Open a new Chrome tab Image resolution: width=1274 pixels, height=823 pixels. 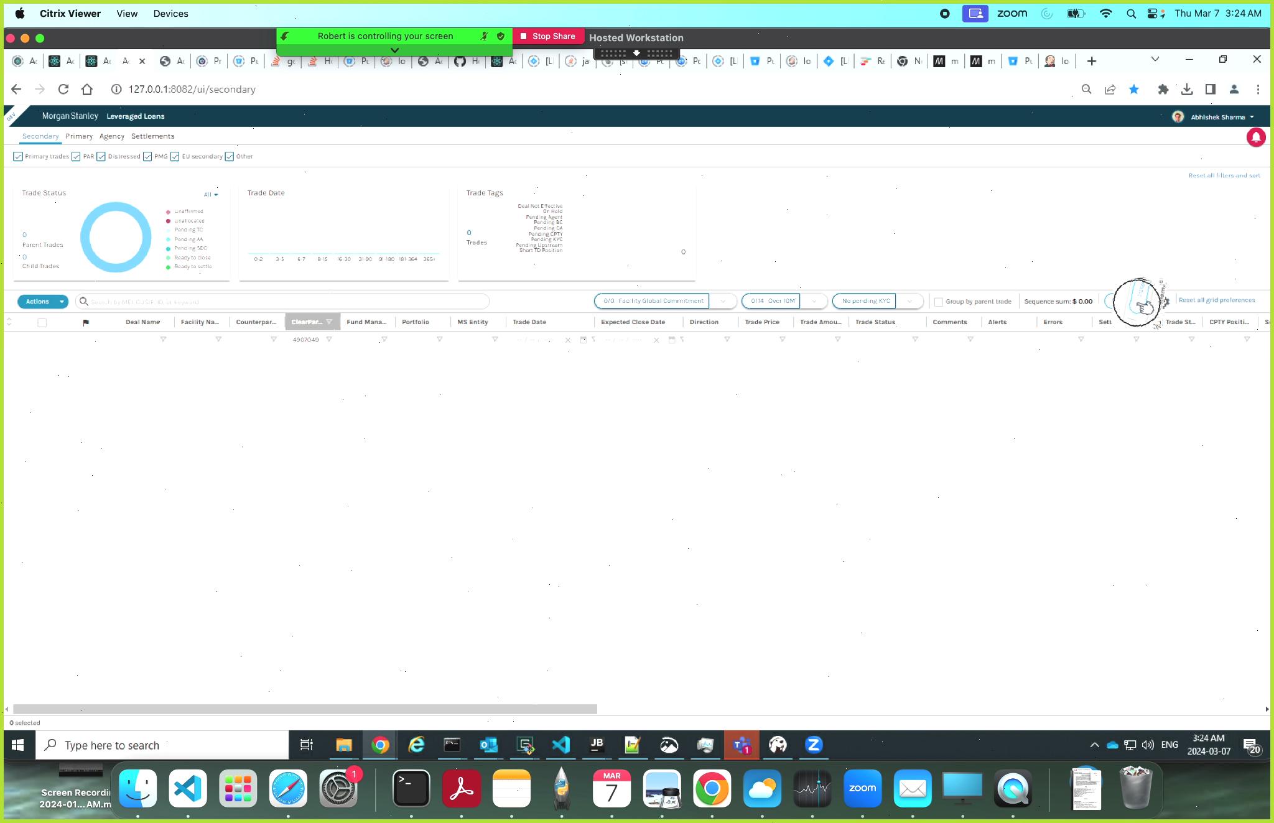pyautogui.click(x=1092, y=61)
